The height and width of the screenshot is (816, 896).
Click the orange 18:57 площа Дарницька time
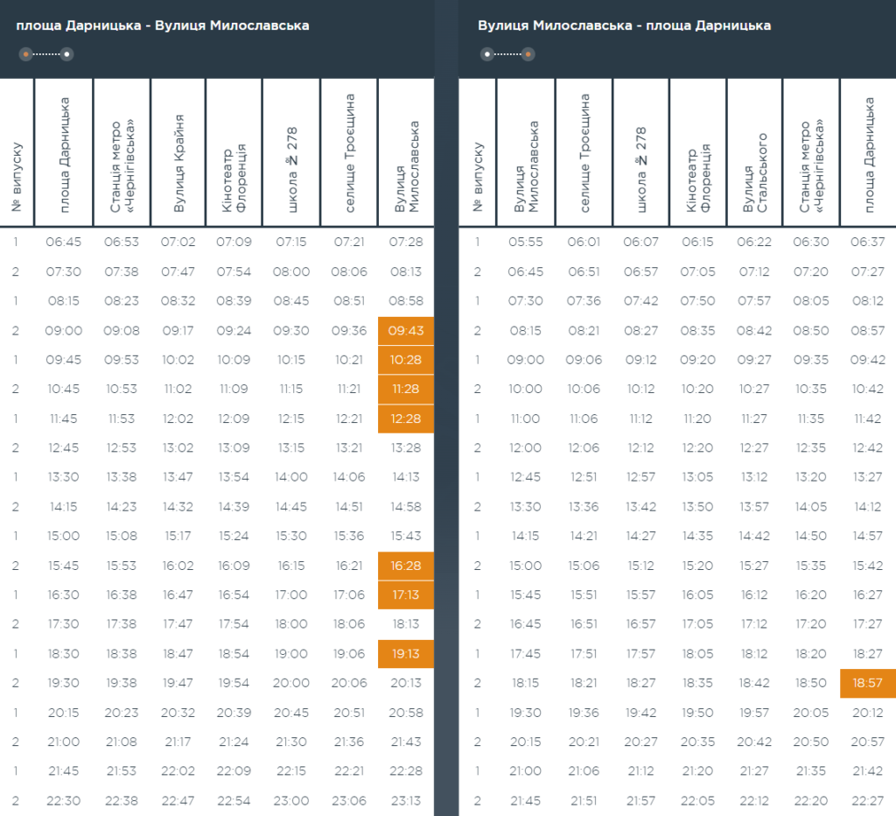867,683
